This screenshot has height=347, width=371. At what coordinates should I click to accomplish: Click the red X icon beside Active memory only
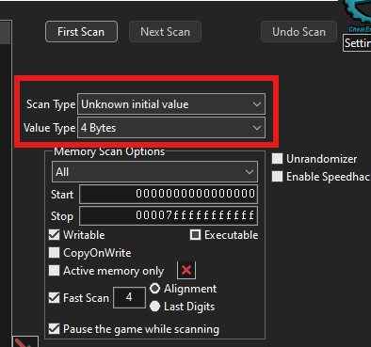[x=186, y=270]
